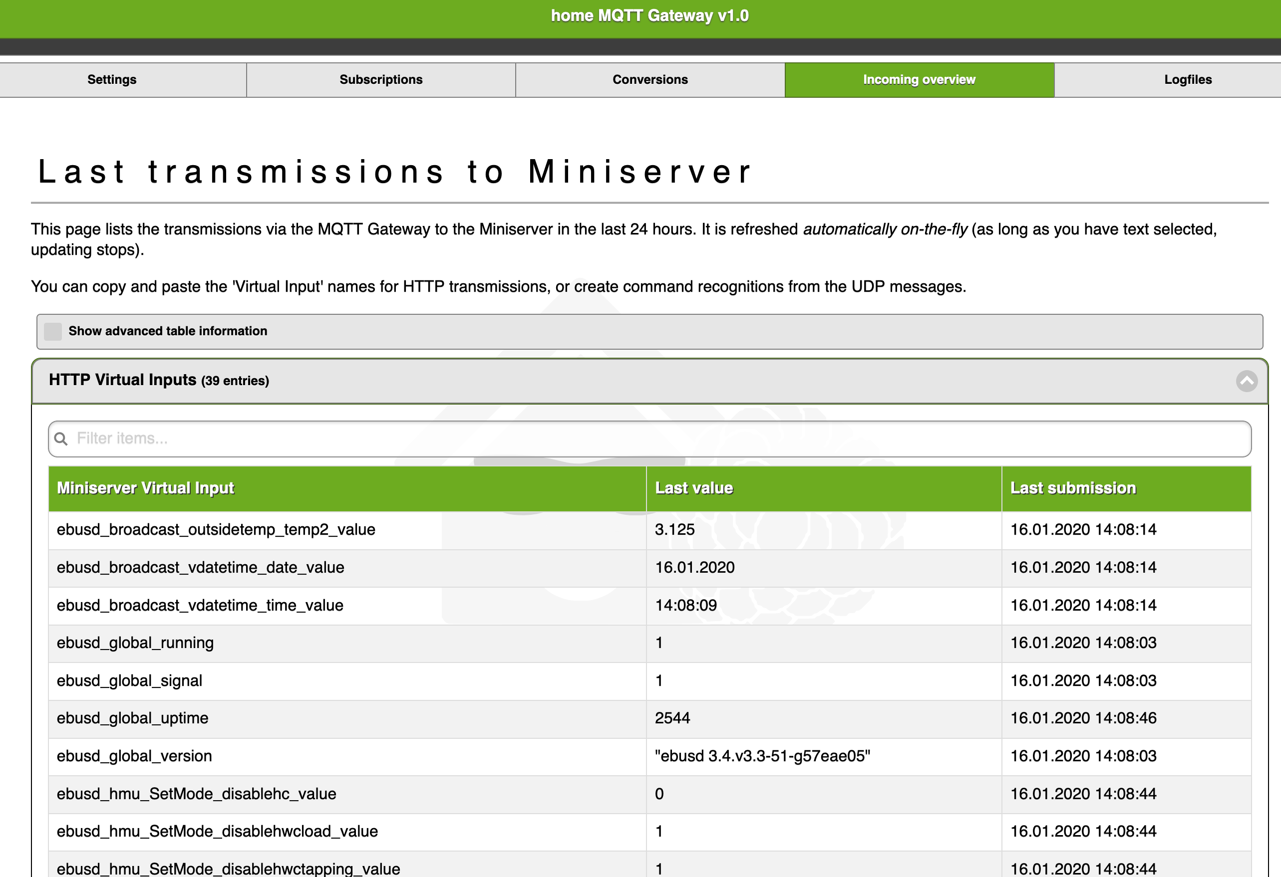Click the search magnifier icon in filter

click(61, 438)
